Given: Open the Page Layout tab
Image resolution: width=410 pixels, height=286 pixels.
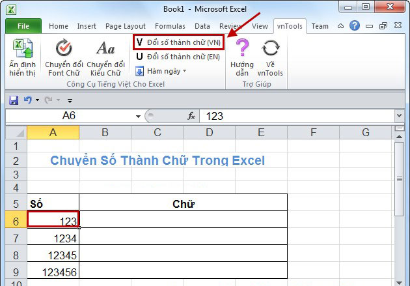Looking at the screenshot, I should coord(125,26).
